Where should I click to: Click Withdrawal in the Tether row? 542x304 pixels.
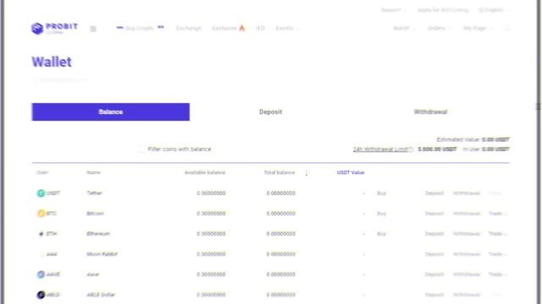click(x=467, y=193)
